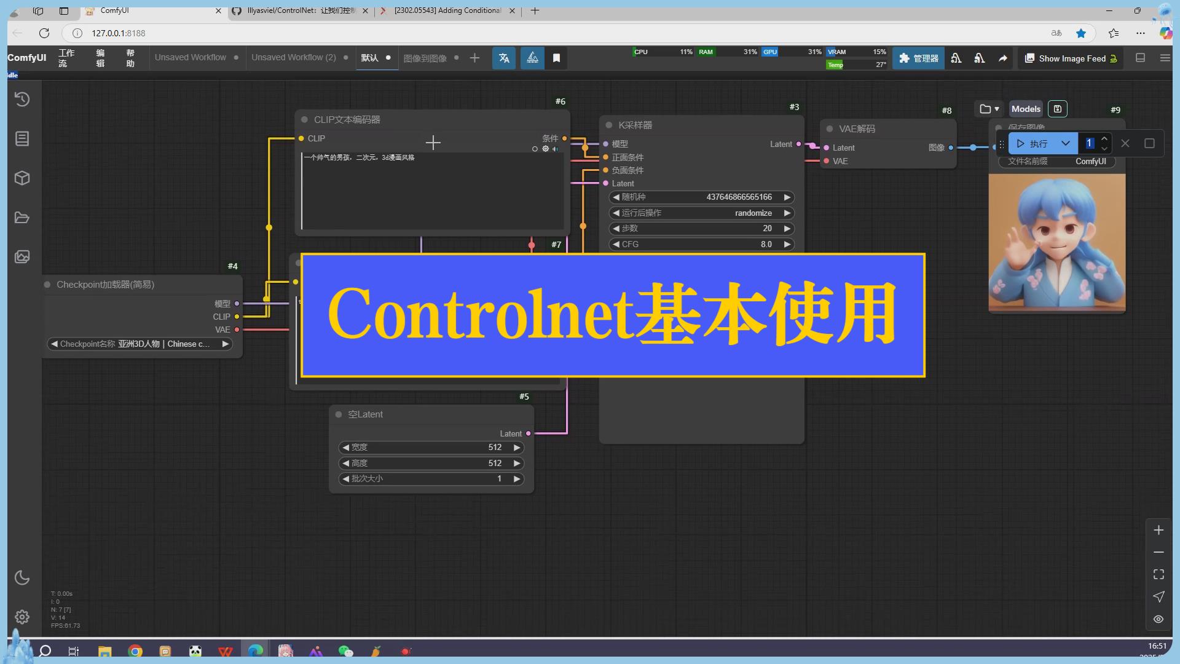
Task: Open the generated boy image preview
Action: (x=1057, y=243)
